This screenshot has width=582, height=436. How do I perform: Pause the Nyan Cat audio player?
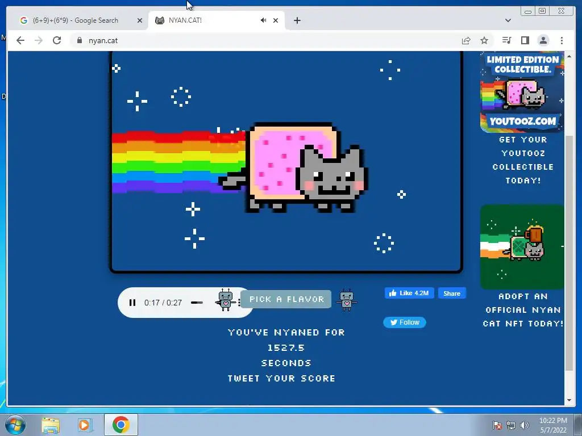click(x=132, y=303)
